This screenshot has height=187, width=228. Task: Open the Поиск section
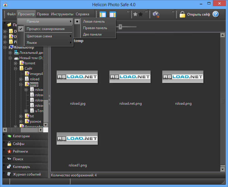pos(25,159)
